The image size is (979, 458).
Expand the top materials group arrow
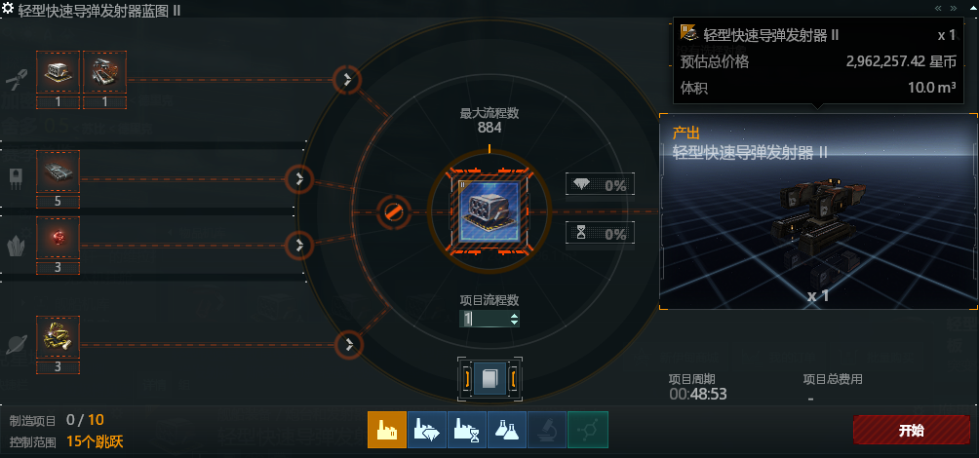[x=346, y=79]
